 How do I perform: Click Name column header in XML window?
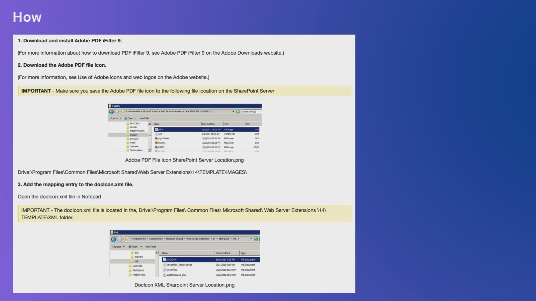pyautogui.click(x=165, y=253)
